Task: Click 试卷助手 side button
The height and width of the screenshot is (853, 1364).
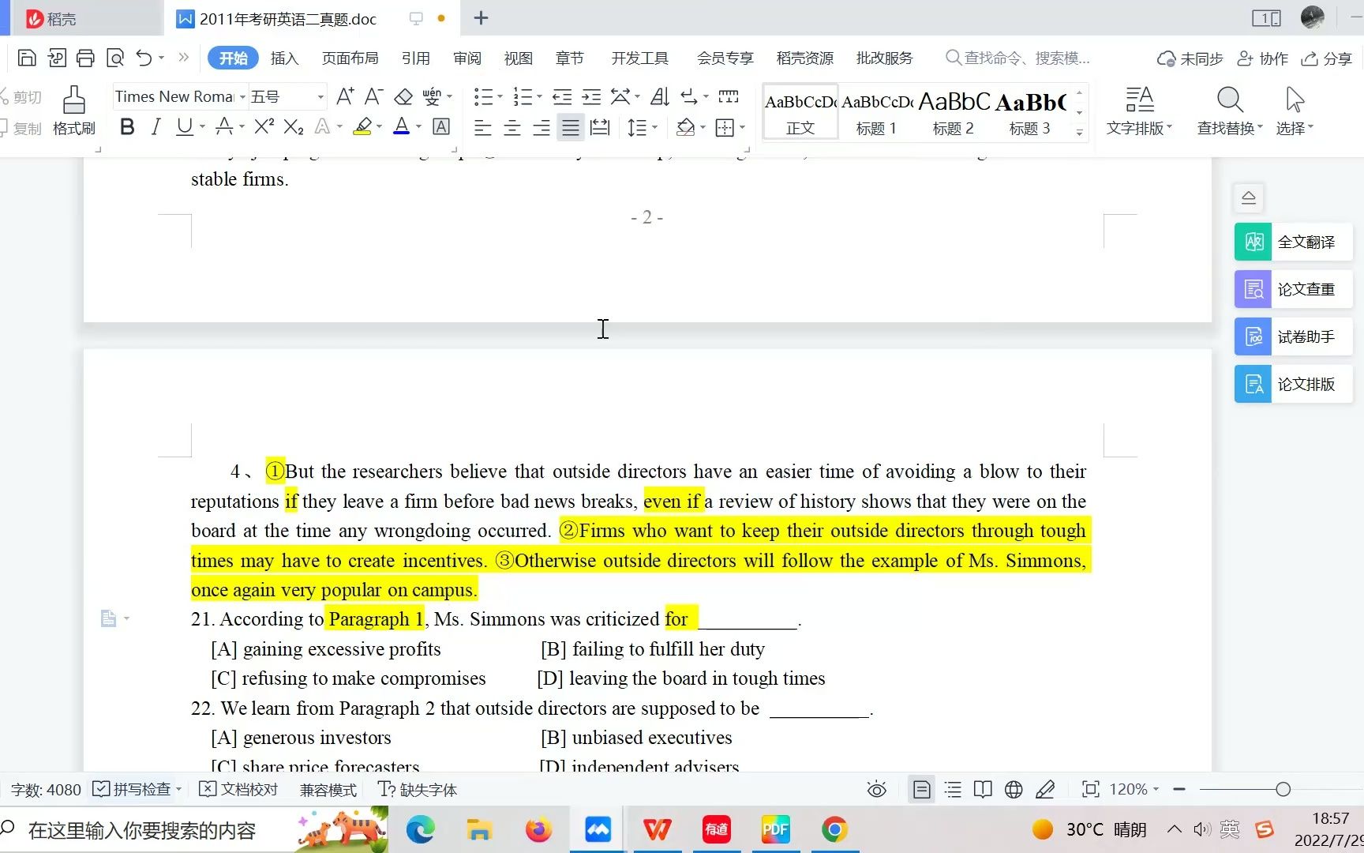Action: (x=1293, y=336)
